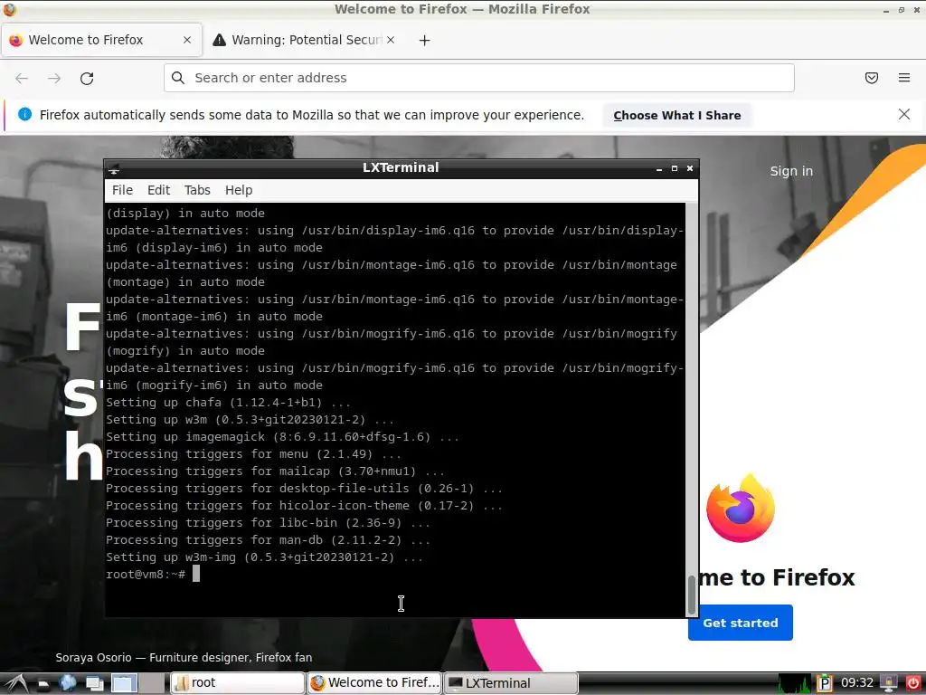926x695 pixels.
Task: Click the 'Processing triggers for man-db' line
Action: pos(268,539)
